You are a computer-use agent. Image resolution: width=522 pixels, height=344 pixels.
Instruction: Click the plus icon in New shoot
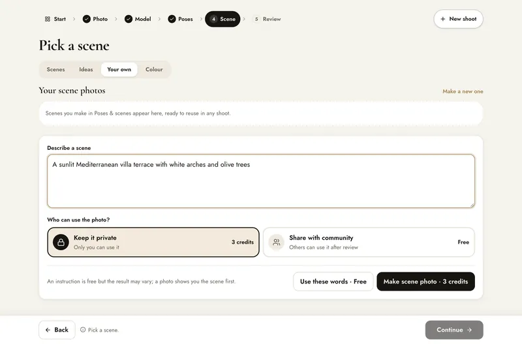tap(443, 19)
